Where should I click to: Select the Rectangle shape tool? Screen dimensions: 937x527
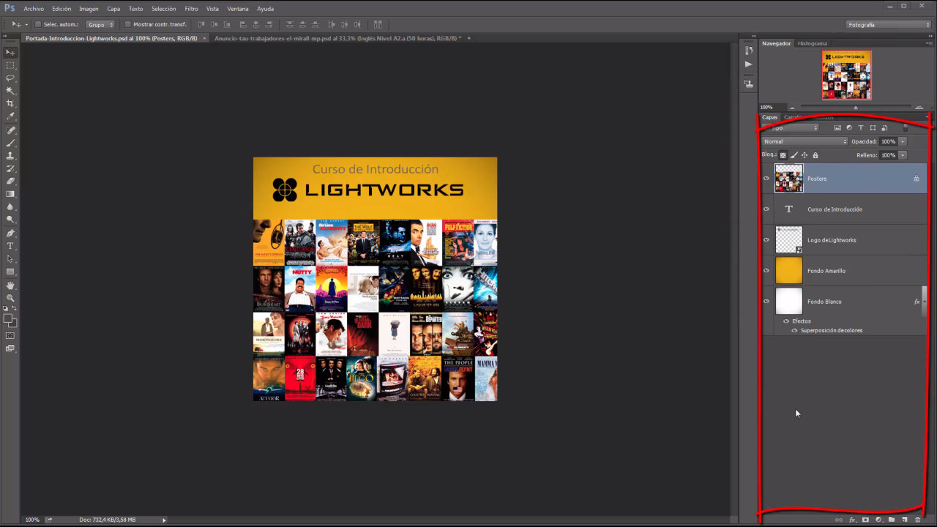(x=10, y=272)
